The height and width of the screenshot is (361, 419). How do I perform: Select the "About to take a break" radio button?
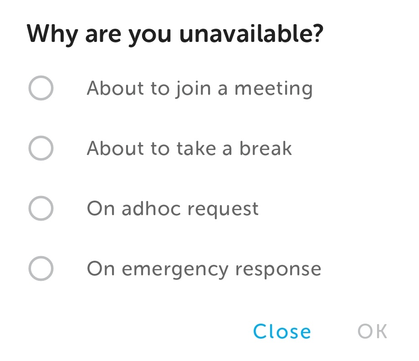pyautogui.click(x=41, y=148)
